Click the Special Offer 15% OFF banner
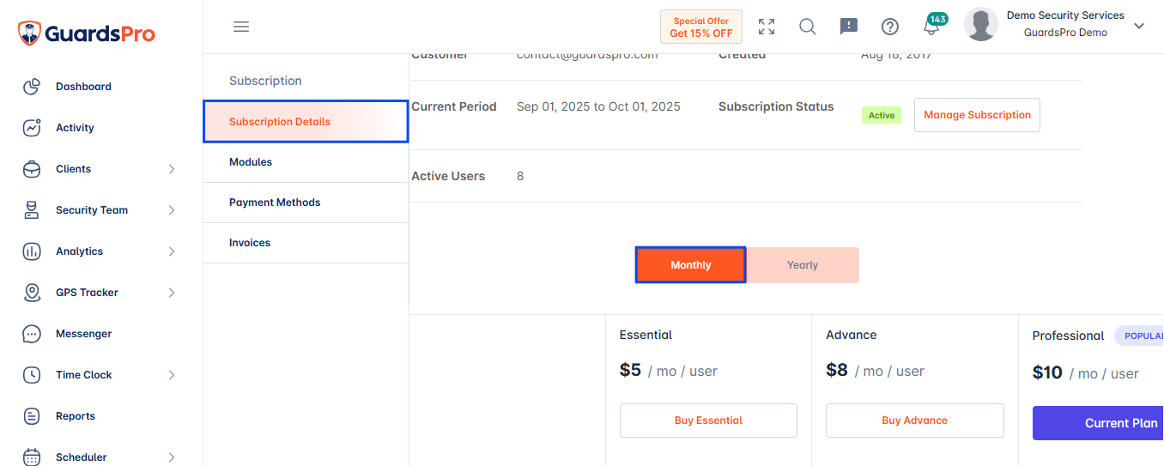This screenshot has width=1164, height=466. [x=701, y=27]
